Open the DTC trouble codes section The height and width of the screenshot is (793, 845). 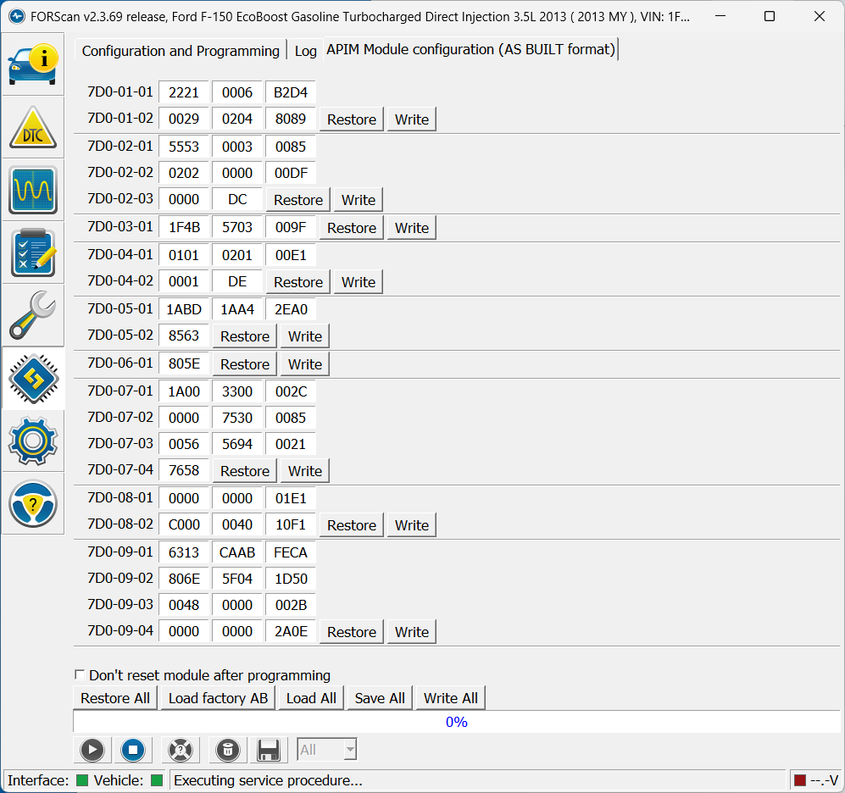(33, 127)
